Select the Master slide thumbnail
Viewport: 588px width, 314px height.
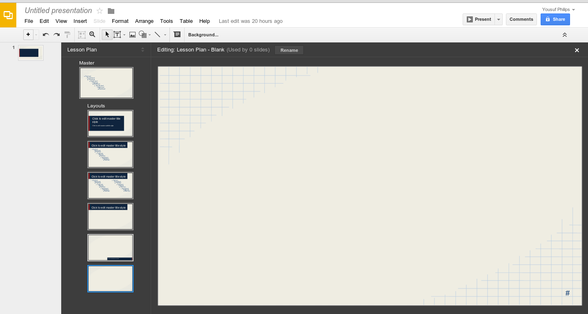pyautogui.click(x=106, y=83)
